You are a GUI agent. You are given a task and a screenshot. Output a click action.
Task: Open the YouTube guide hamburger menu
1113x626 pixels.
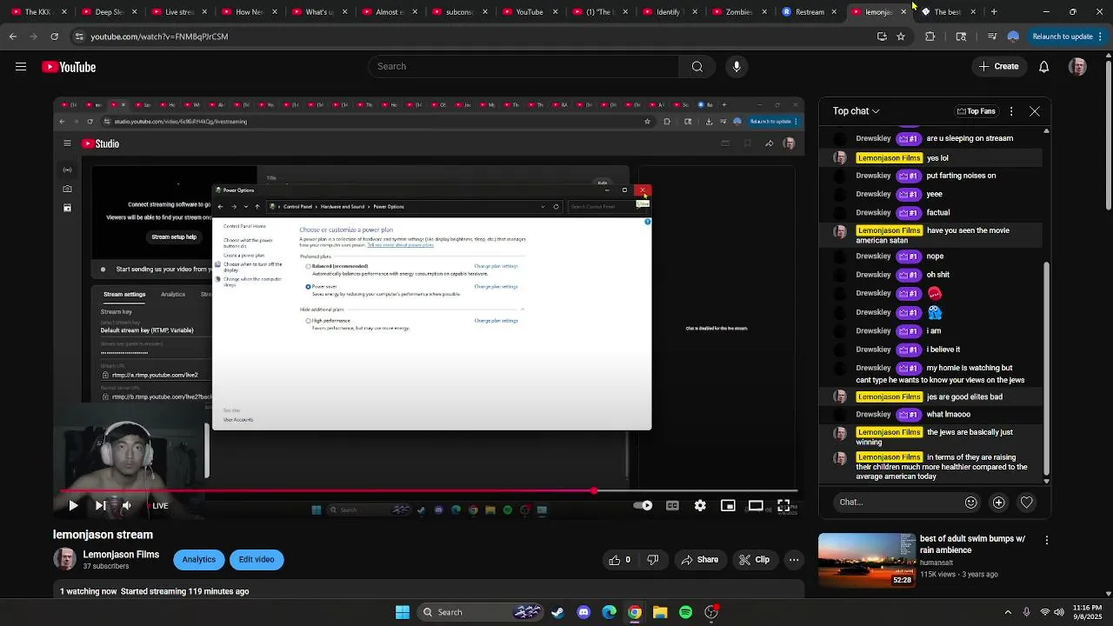21,67
